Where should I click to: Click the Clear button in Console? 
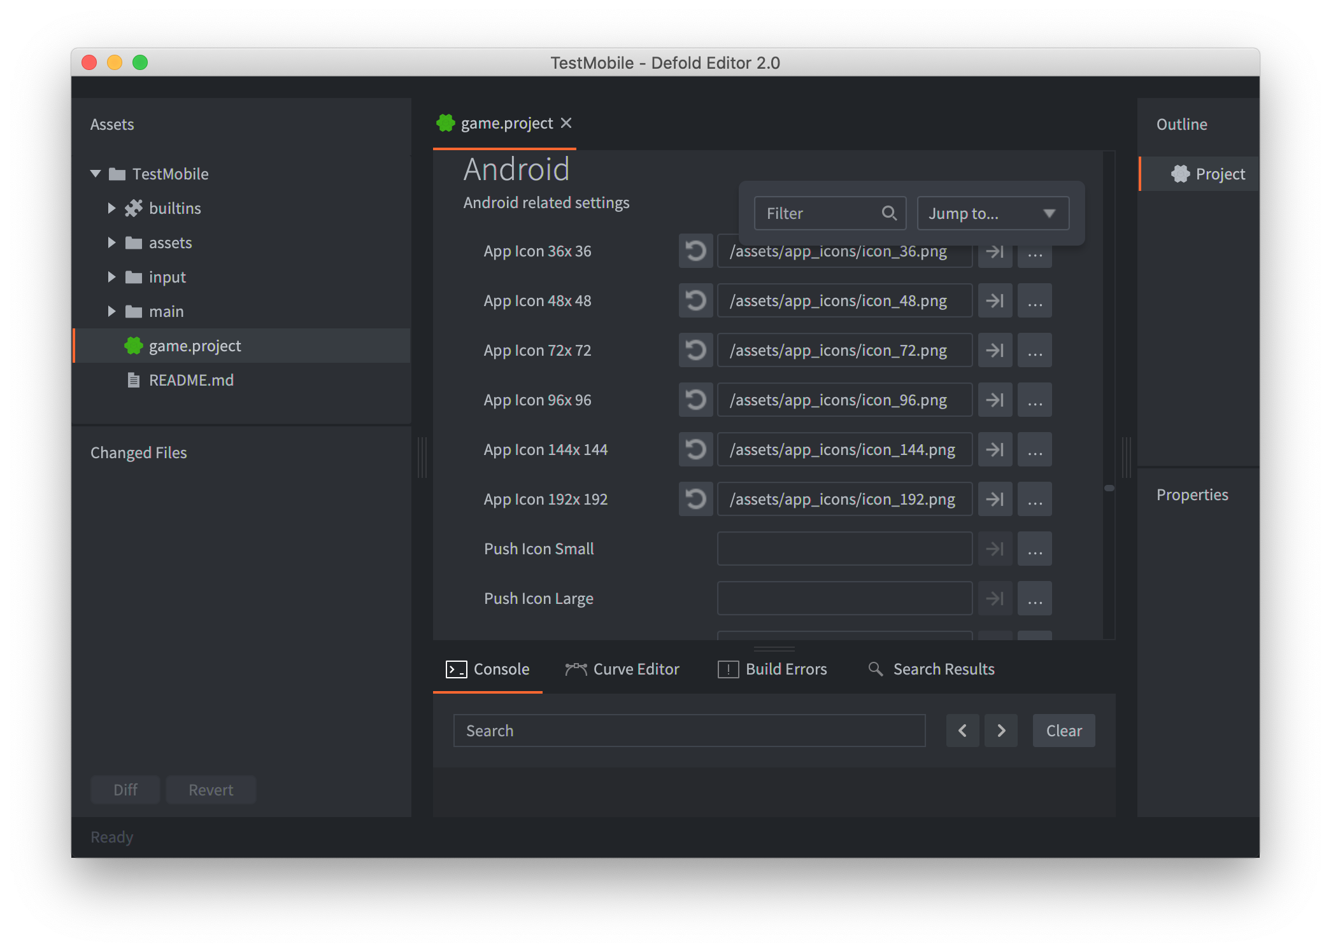pos(1064,729)
